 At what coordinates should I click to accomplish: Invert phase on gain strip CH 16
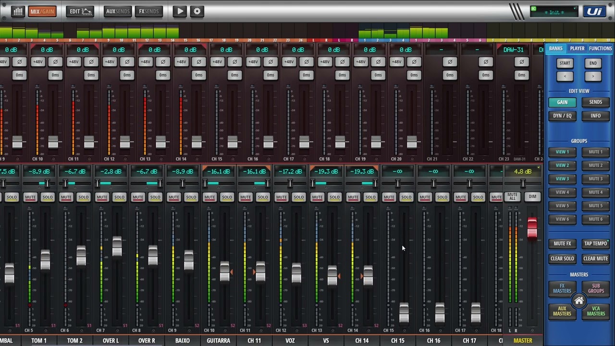pyautogui.click(x=271, y=62)
